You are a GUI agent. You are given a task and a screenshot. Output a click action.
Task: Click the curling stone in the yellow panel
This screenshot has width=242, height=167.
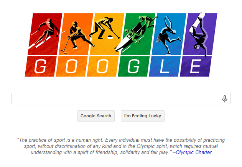110,37
